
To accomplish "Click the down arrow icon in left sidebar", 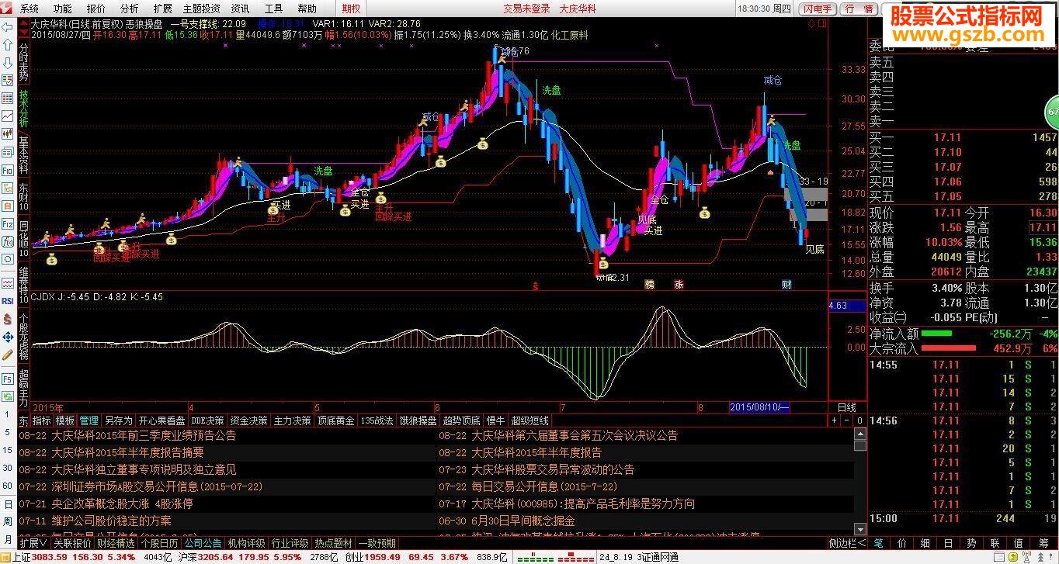I will [x=8, y=62].
